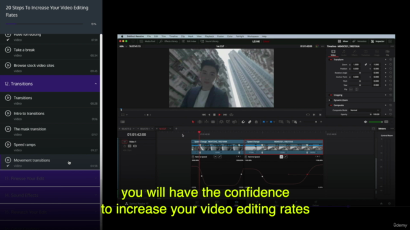Click the blue Marker icon
The height and width of the screenshot is (230, 410).
(x=271, y=122)
